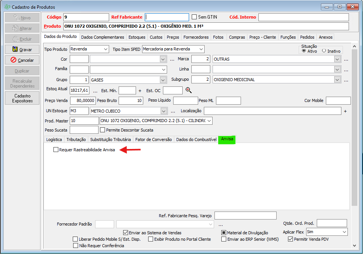Click the magnifier icon beside Est. OC
The height and width of the screenshot is (254, 363).
point(188,90)
